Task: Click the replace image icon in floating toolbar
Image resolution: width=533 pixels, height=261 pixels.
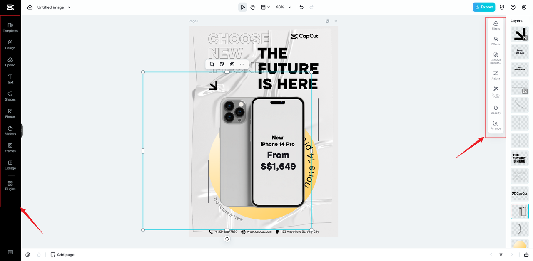Action: (x=222, y=64)
